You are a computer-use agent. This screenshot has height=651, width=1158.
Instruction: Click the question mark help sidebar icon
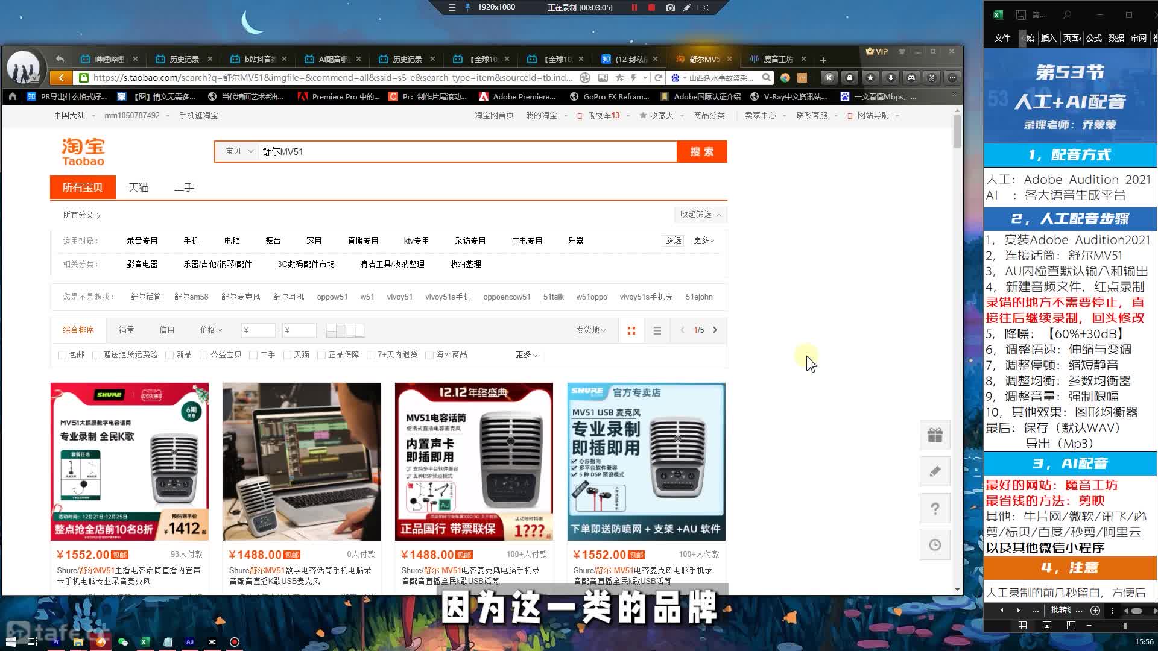(935, 508)
